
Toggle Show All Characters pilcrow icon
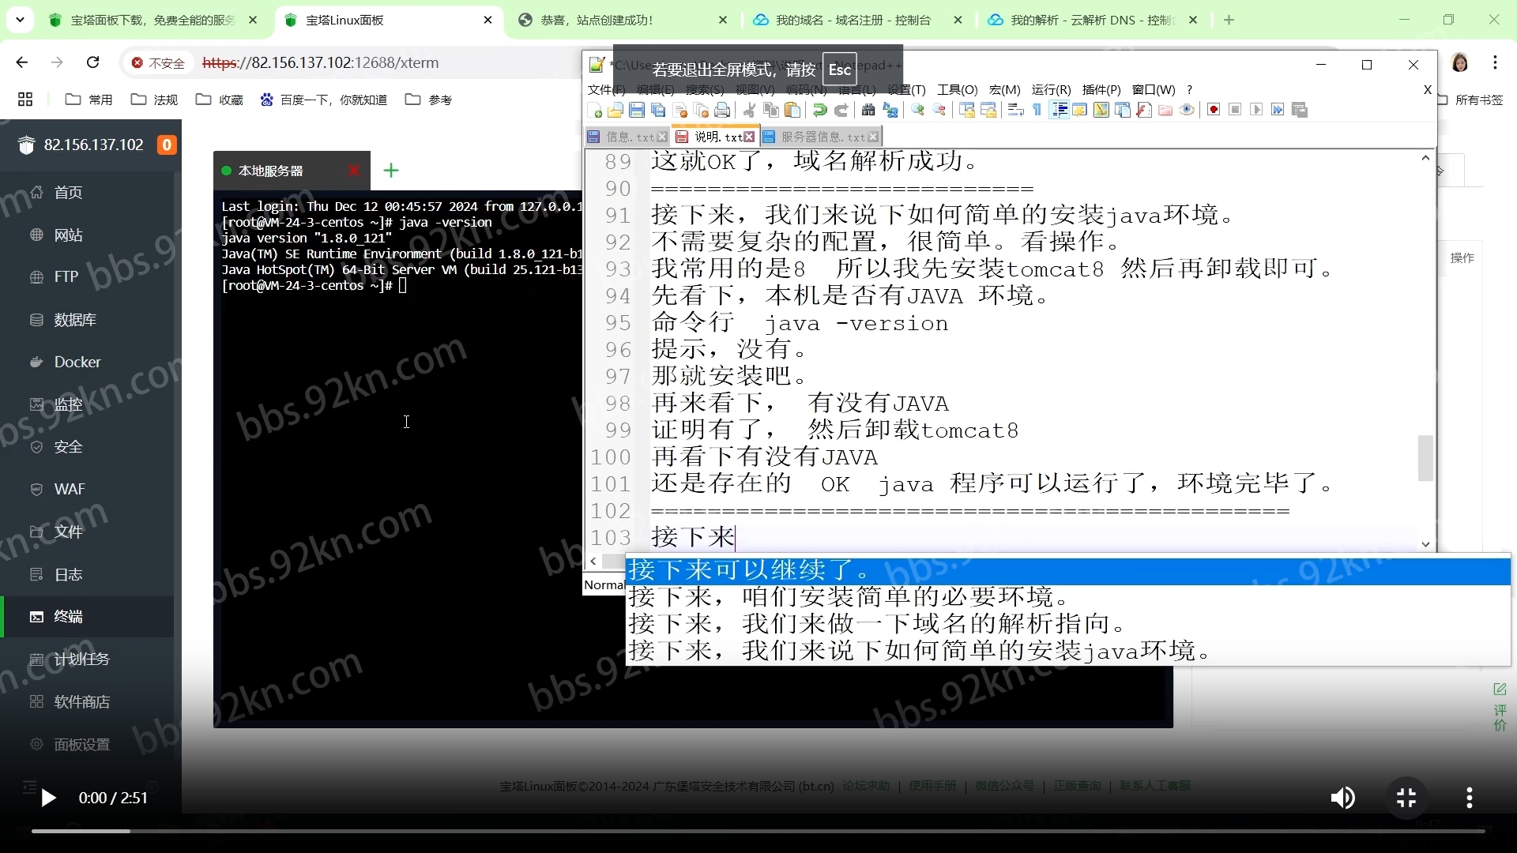pyautogui.click(x=1037, y=111)
